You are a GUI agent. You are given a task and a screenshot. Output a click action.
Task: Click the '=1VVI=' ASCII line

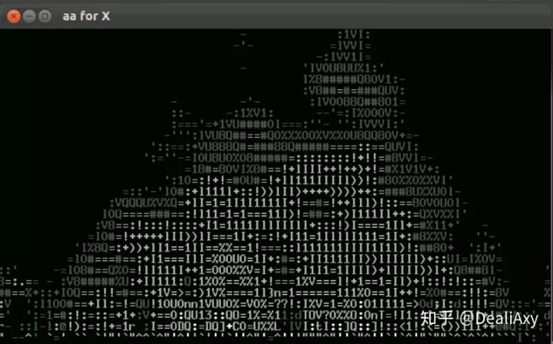pos(350,46)
